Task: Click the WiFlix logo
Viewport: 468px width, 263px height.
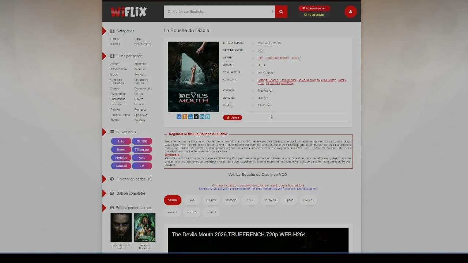Action: [x=129, y=12]
